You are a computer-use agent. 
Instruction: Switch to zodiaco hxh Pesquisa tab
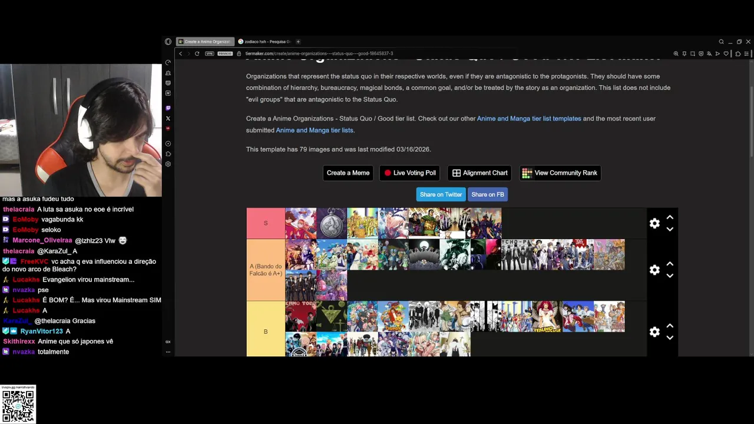click(x=264, y=42)
